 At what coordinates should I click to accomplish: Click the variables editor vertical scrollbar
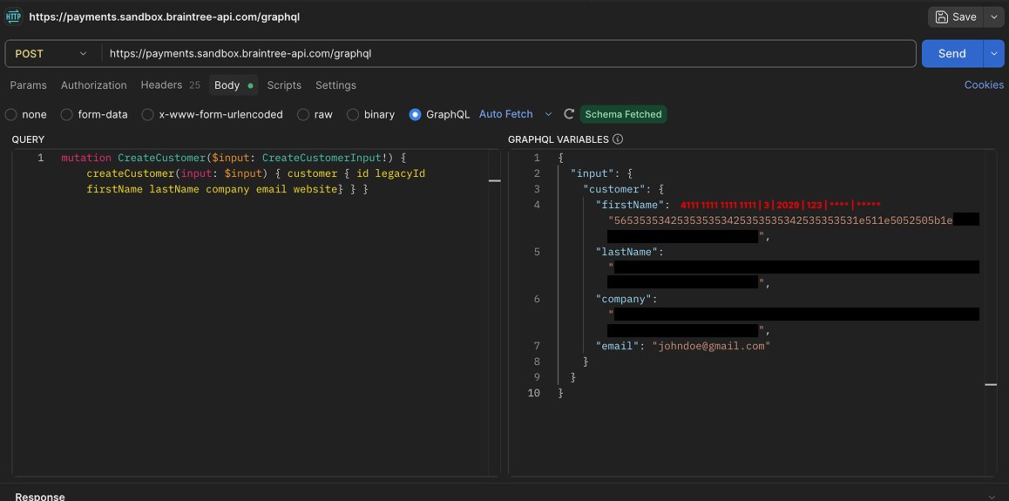991,313
